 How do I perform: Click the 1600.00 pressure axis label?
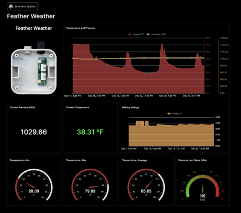[224, 38]
